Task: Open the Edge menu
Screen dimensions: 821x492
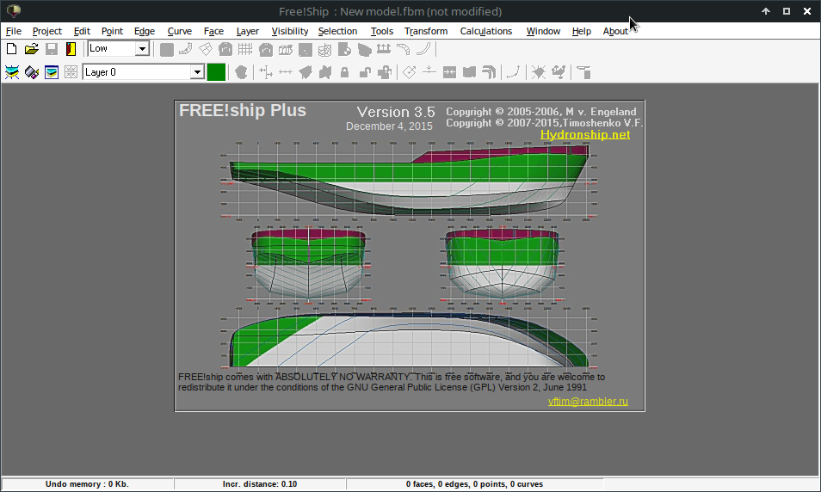Action: (145, 31)
